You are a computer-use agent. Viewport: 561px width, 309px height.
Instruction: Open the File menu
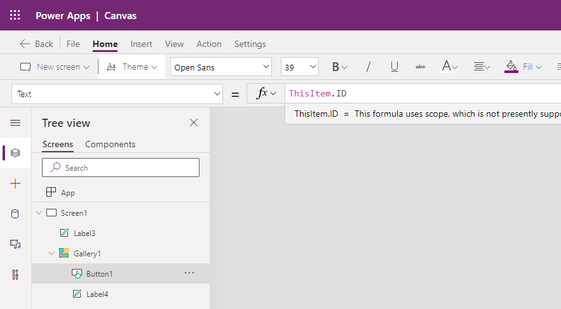point(73,44)
